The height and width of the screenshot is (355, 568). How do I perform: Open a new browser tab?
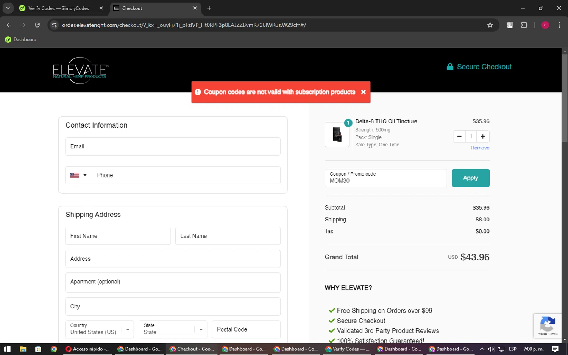click(209, 8)
